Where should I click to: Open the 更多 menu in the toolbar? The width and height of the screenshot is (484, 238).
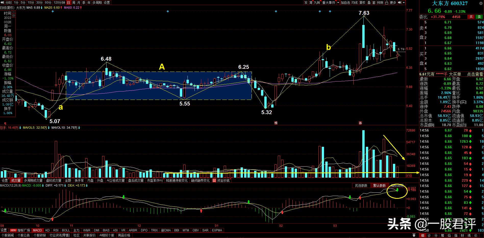tap(393, 3)
